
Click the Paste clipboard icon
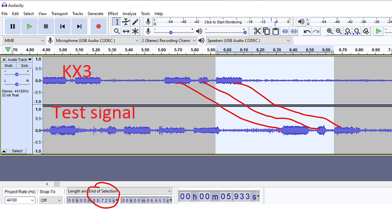(x=275, y=31)
